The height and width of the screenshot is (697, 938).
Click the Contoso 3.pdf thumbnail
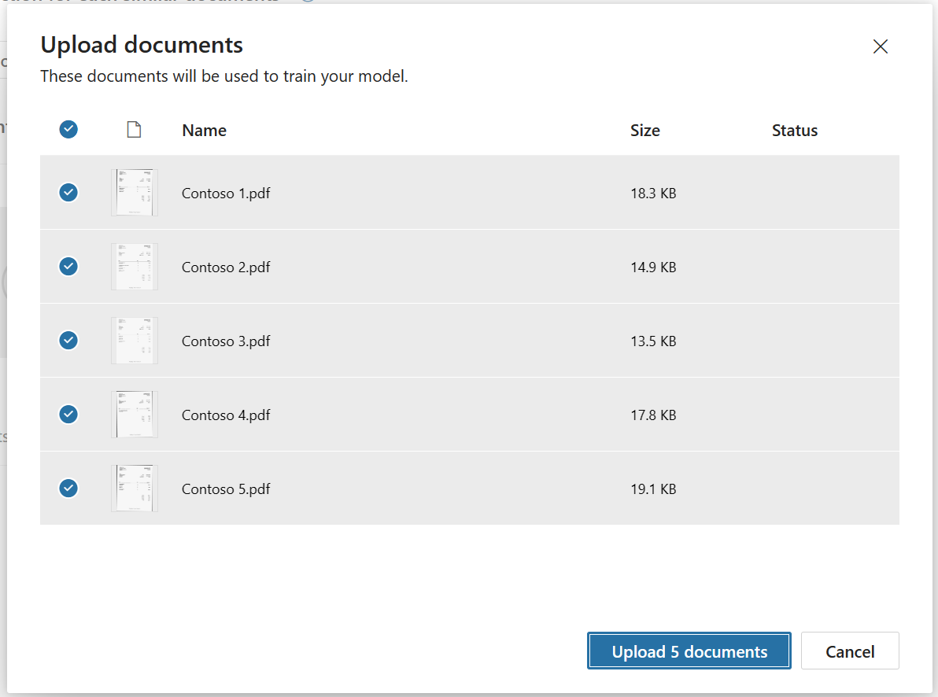tap(135, 341)
